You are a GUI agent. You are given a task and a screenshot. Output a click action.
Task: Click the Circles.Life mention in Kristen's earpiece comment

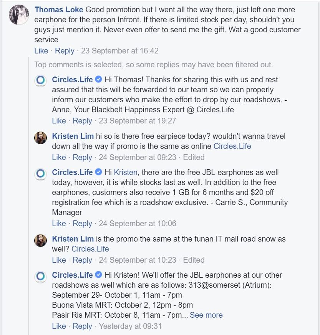[x=232, y=146]
